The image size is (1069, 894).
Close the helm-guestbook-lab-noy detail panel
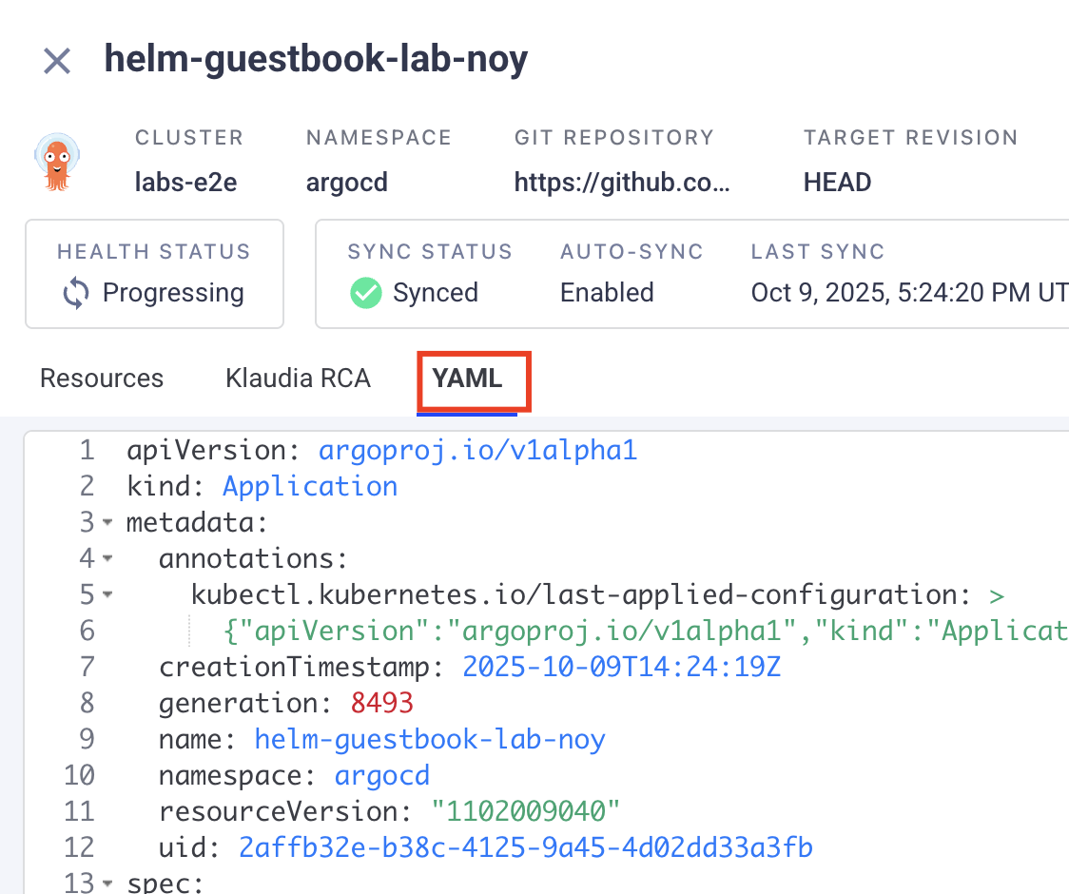57,59
